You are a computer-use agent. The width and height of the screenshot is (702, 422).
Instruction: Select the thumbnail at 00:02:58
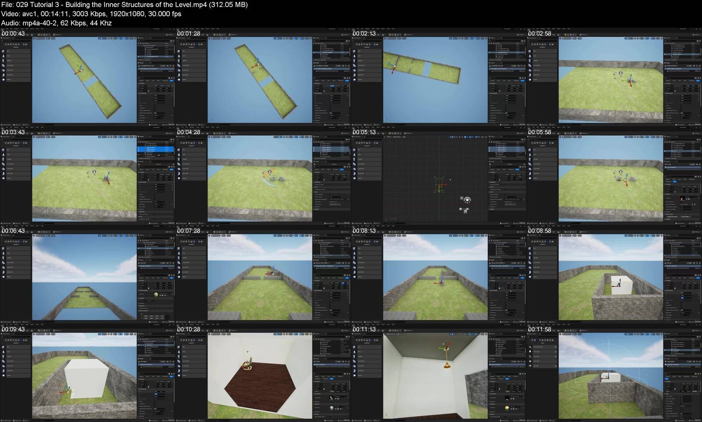click(x=614, y=77)
